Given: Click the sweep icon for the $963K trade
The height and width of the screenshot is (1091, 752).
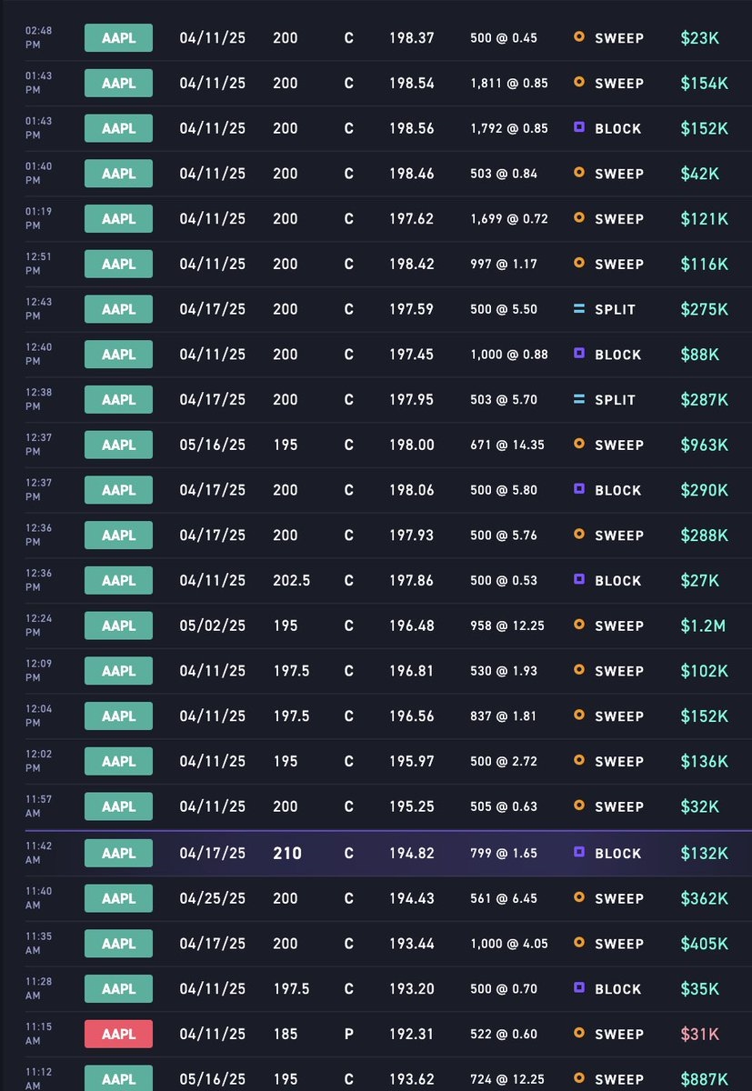Looking at the screenshot, I should [578, 445].
